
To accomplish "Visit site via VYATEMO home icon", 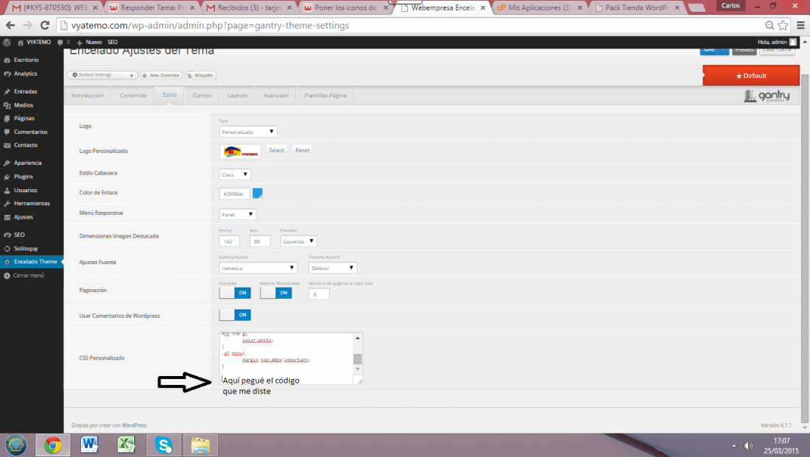I will point(20,43).
